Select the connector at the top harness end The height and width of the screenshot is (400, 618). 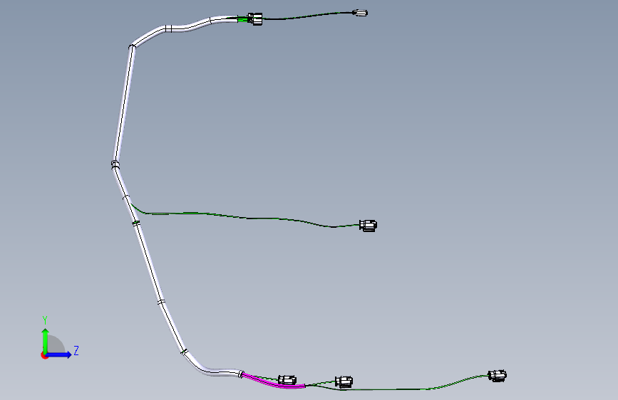click(x=255, y=19)
